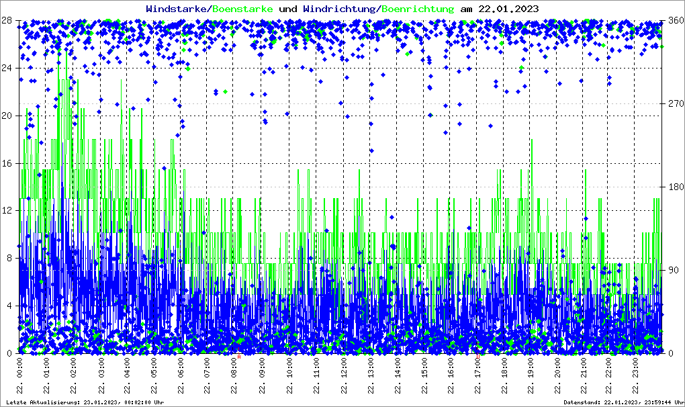Click the green Boenrichtung title word
Viewport: 685px width, 407px height.
(417, 9)
